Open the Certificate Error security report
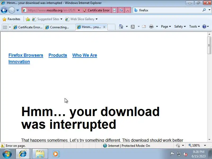Screen dimensions: 212x159 (x=96, y=10)
